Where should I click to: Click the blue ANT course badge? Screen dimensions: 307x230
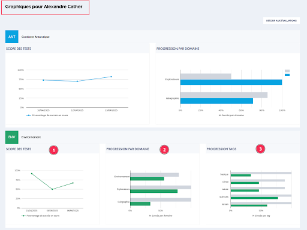12,37
